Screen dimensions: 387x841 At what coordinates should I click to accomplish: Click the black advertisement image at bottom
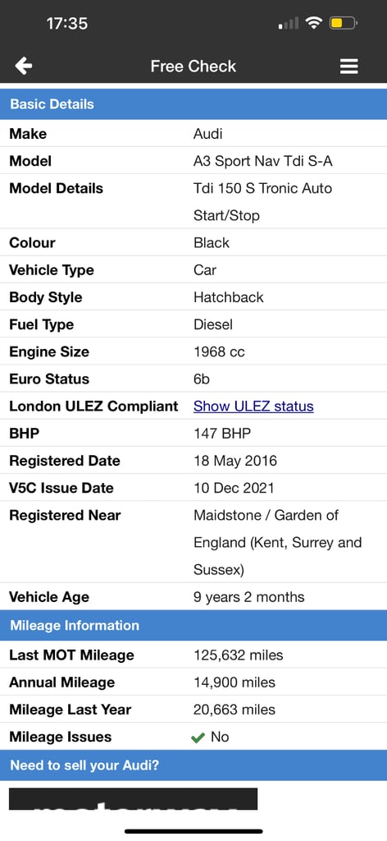coord(134,798)
